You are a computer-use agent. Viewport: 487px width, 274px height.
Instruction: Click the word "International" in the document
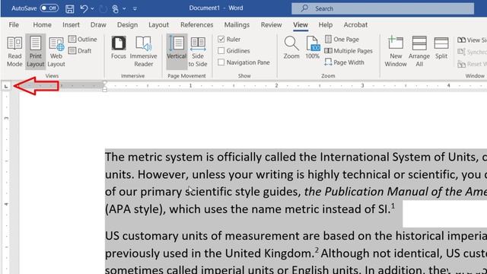coord(355,157)
